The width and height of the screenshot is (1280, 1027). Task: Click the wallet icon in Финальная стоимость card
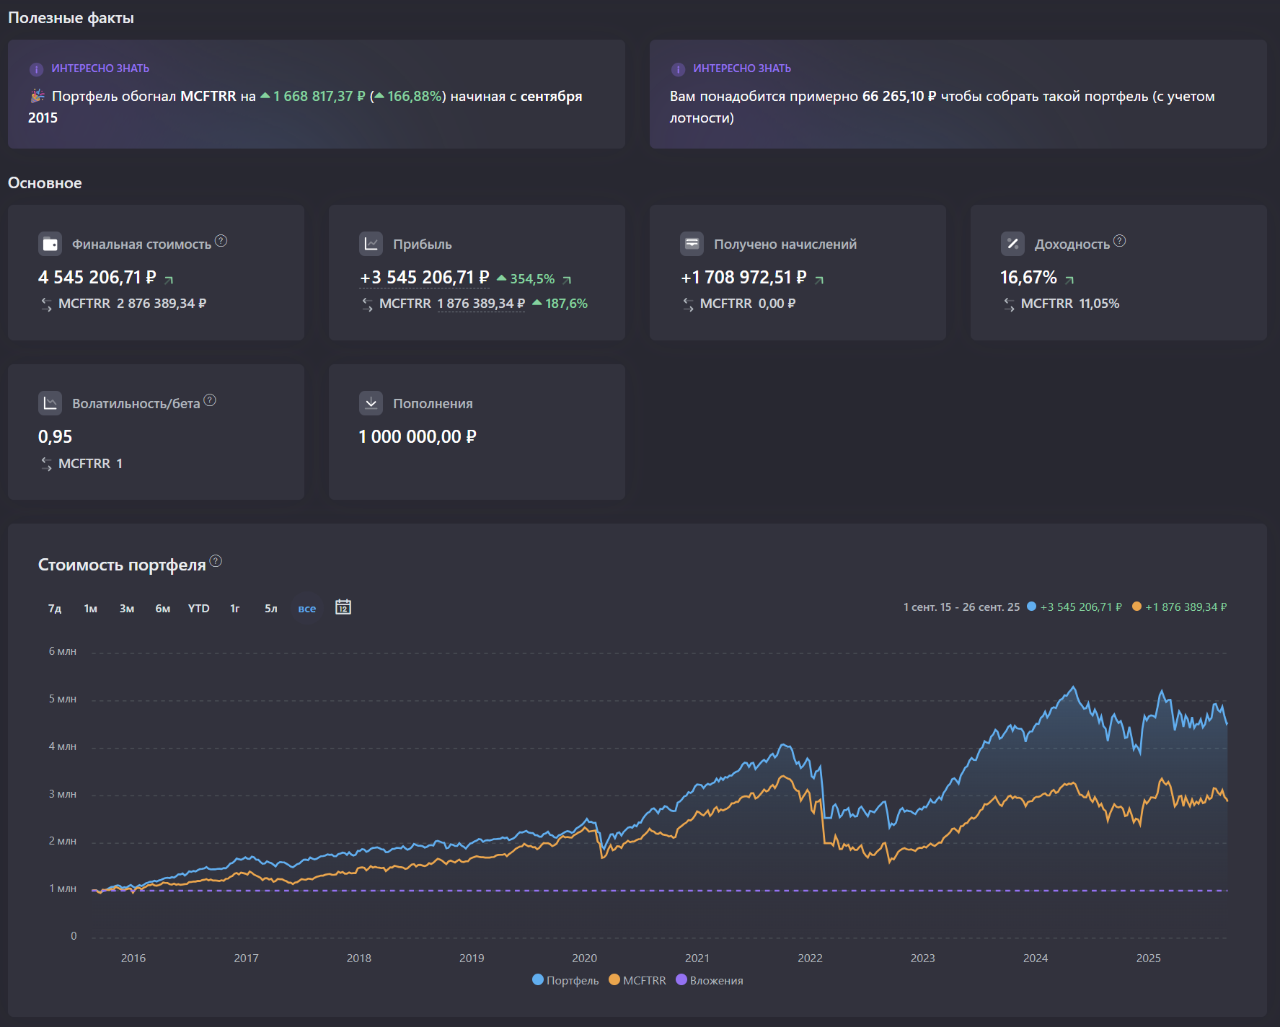[x=50, y=244]
